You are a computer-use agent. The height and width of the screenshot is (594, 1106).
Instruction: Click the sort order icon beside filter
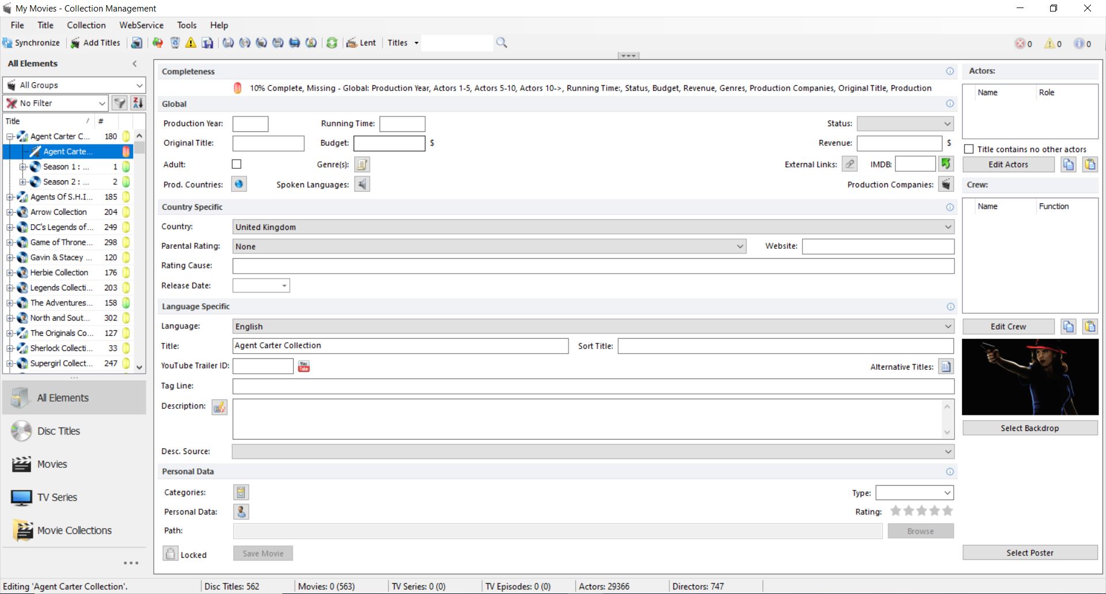coord(138,103)
